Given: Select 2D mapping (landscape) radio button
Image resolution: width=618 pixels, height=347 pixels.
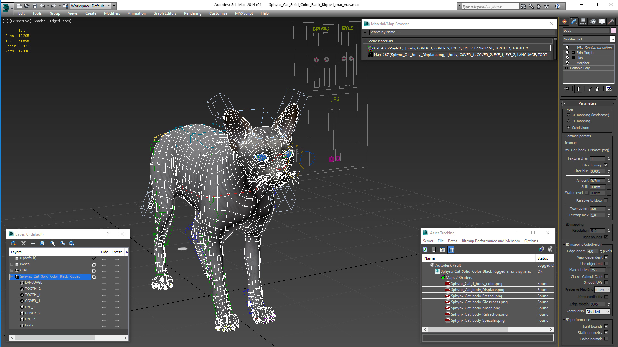Looking at the screenshot, I should coord(568,115).
